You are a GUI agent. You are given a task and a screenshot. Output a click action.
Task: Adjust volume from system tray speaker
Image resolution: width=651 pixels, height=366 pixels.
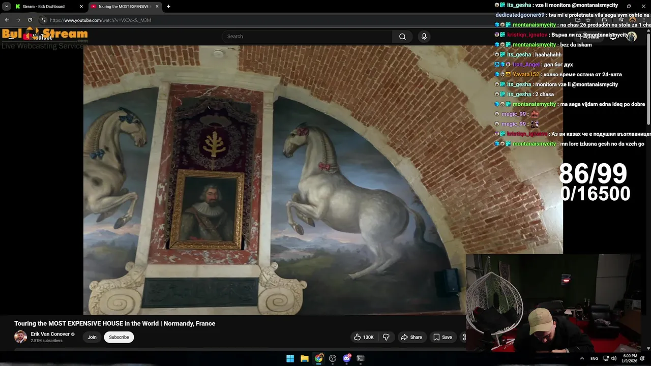614,358
